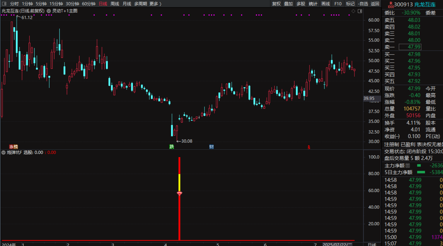Click the blue 财 financial report marker
The width and height of the screenshot is (443, 246).
tap(211, 147)
